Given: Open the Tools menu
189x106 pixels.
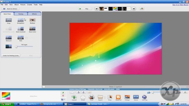Looking at the screenshot, I should click(x=35, y=5).
